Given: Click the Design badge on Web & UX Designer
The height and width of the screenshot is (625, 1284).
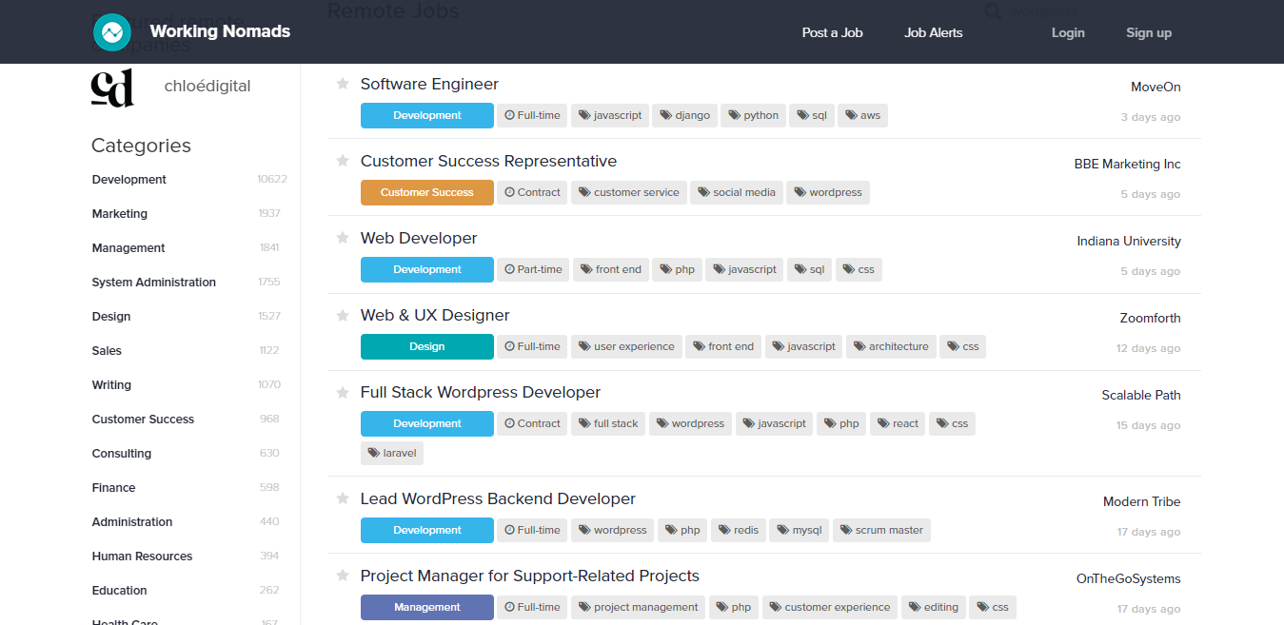Looking at the screenshot, I should tap(426, 346).
